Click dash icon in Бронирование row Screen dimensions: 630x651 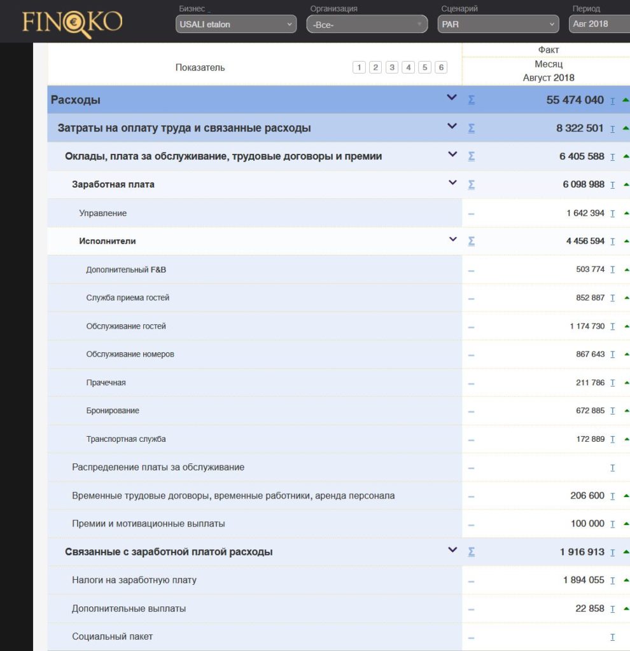(472, 411)
